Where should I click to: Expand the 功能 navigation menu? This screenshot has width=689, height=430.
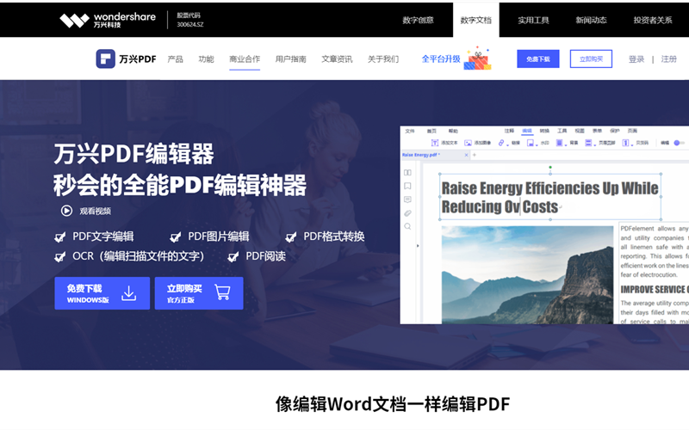(206, 59)
